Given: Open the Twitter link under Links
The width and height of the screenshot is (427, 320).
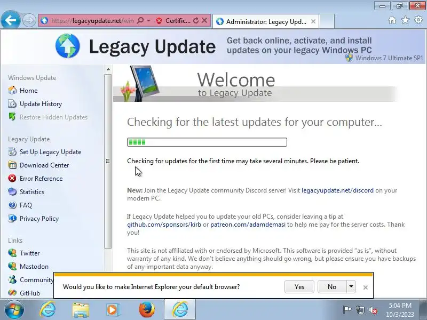Looking at the screenshot, I should (x=30, y=253).
